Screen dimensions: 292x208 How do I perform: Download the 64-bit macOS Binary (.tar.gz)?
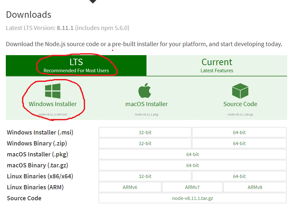tap(192, 165)
